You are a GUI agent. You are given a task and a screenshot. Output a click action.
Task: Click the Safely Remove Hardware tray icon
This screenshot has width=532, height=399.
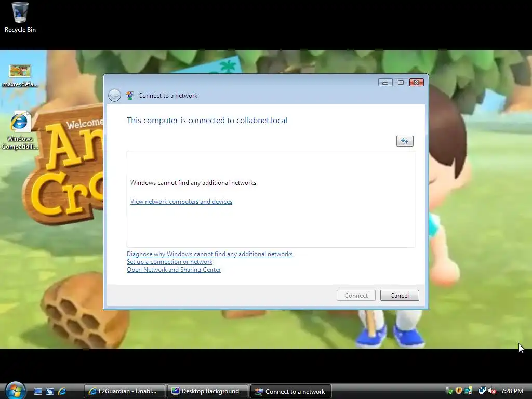coord(449,391)
